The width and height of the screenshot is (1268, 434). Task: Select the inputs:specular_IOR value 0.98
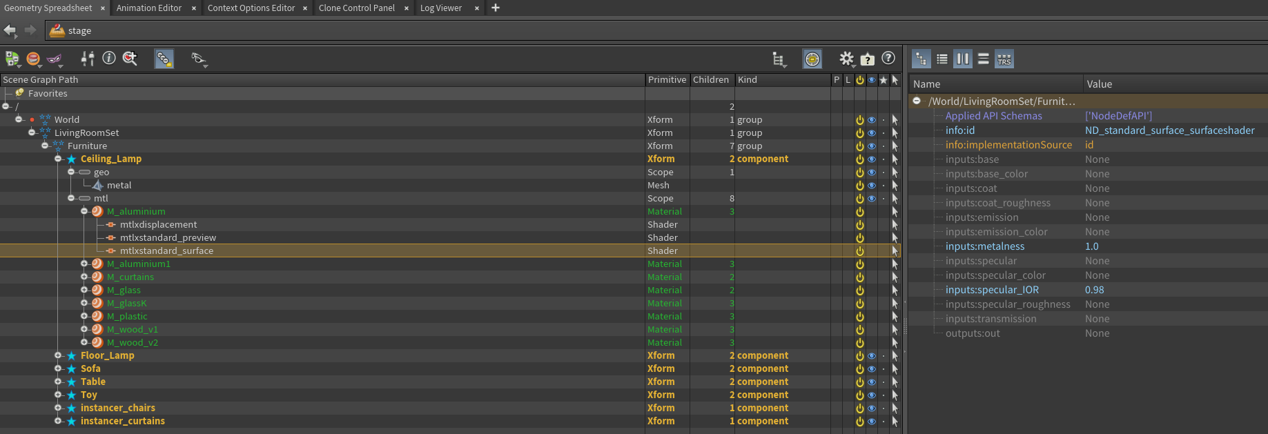(1094, 290)
